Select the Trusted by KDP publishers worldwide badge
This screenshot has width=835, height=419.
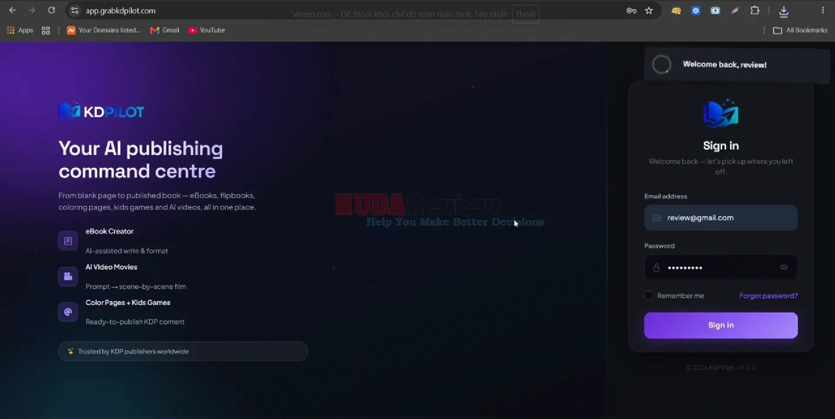click(x=183, y=351)
